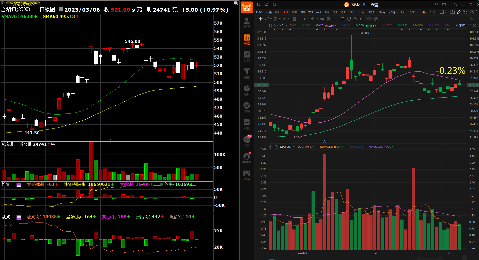Open the 融資 list icon in left chart

coord(19,217)
